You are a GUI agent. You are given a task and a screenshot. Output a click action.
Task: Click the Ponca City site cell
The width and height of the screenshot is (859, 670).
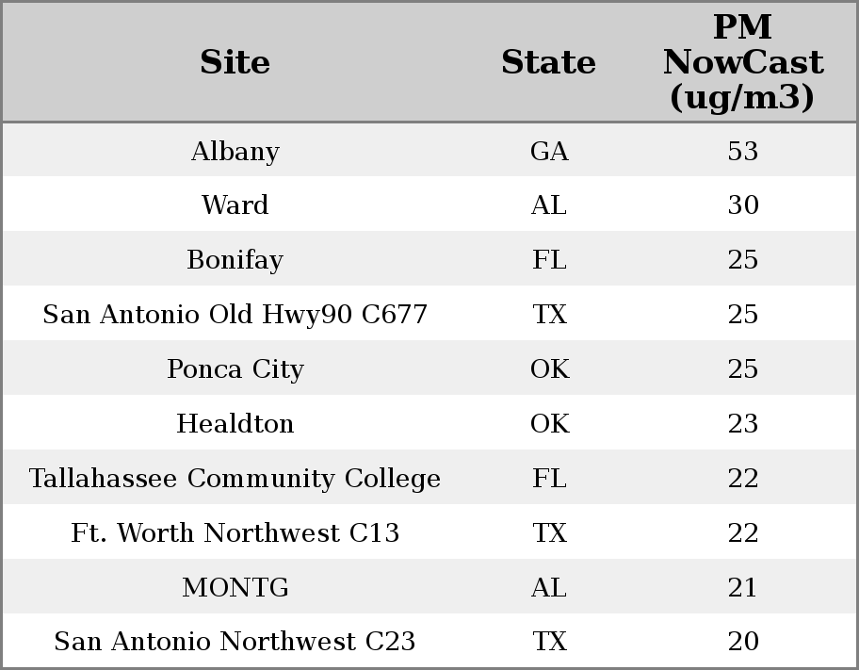[235, 369]
